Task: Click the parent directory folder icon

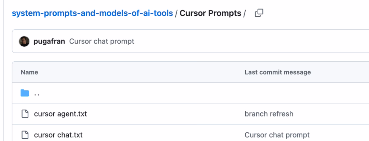Action: point(25,93)
